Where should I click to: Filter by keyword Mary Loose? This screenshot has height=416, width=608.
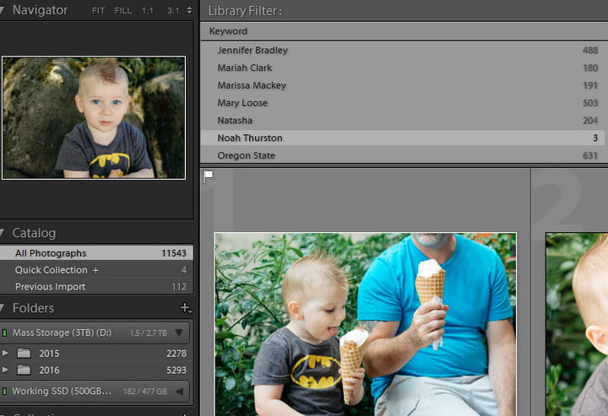[x=403, y=103]
